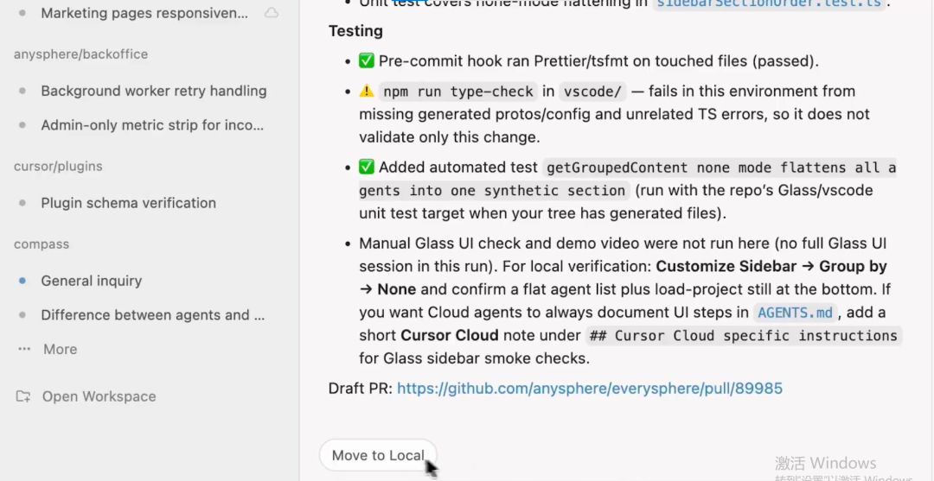Viewport: 934px width, 481px height.
Task: Collapse the cursor/plugins group header
Action: (58, 166)
